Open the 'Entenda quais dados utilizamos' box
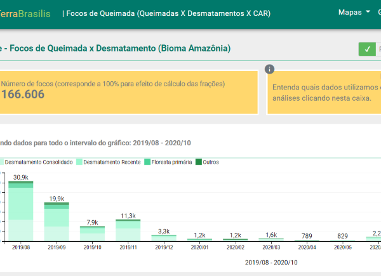 325,93
